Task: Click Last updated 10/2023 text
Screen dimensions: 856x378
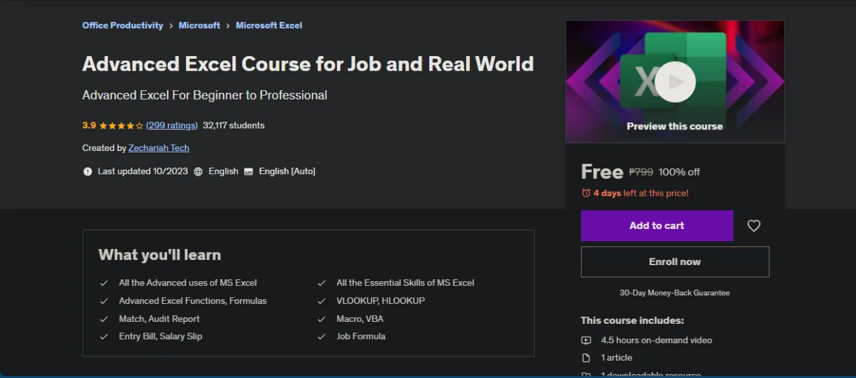Action: point(142,172)
